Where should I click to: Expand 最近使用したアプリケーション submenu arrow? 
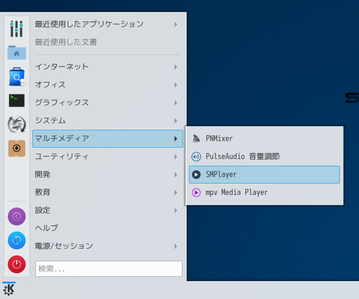tap(175, 25)
